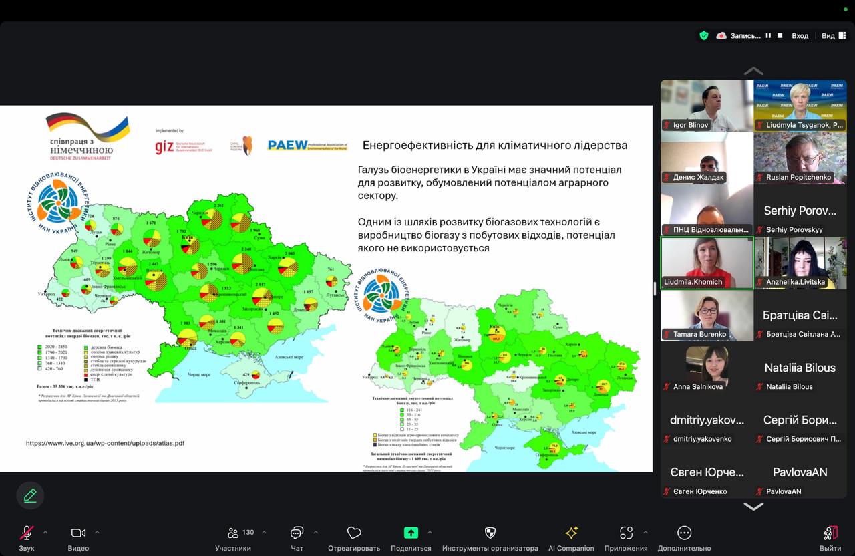The width and height of the screenshot is (855, 556).
Task: Click the green encryption shield icon
Action: tap(703, 36)
